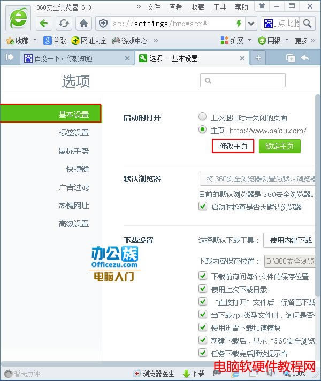Image resolution: width=321 pixels, height=381 pixels.
Task: Close the 百度一下 tab
Action: point(127,58)
